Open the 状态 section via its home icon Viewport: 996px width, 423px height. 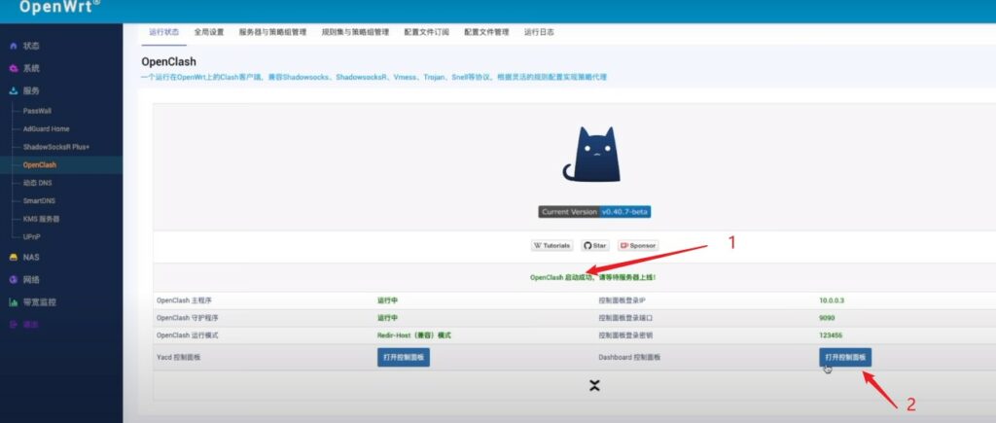pos(14,47)
